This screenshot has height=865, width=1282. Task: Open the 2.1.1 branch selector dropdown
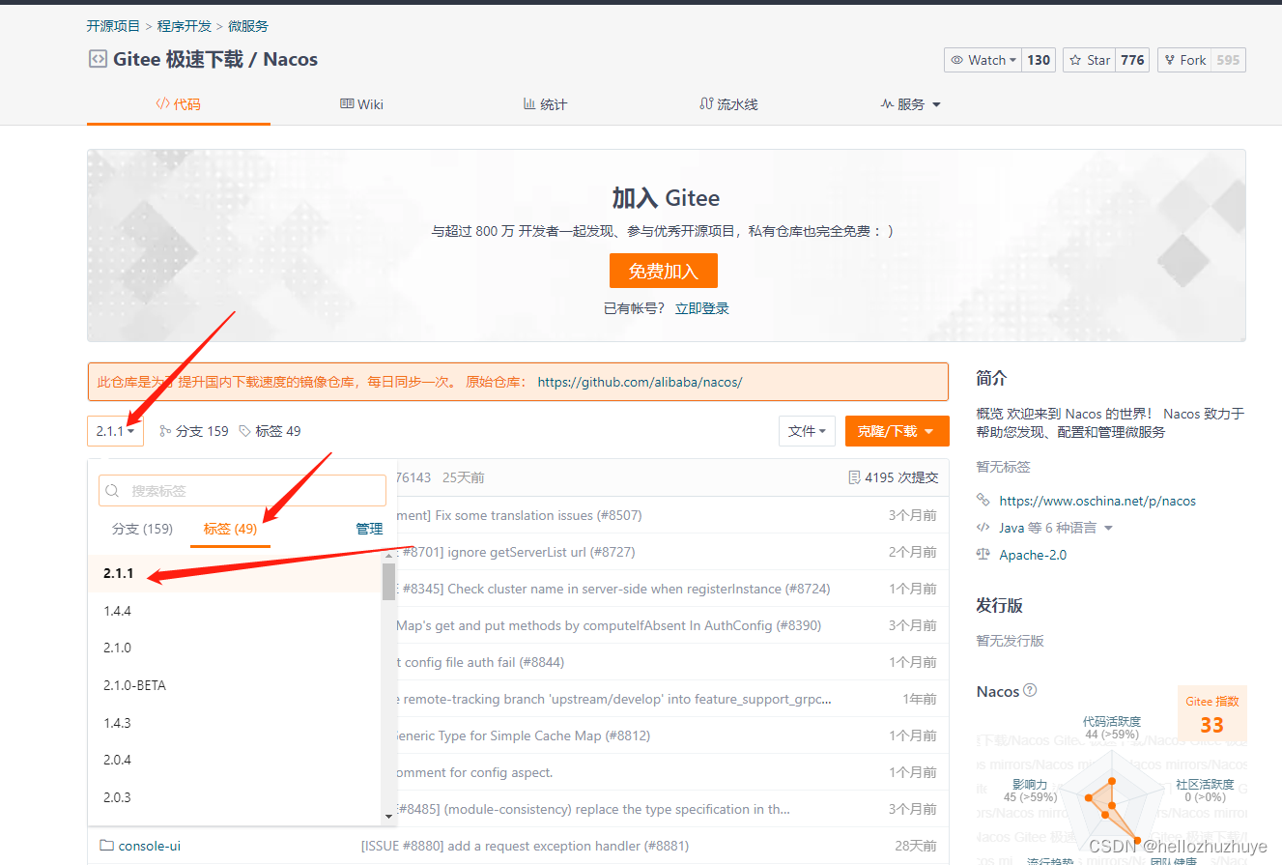coord(115,431)
